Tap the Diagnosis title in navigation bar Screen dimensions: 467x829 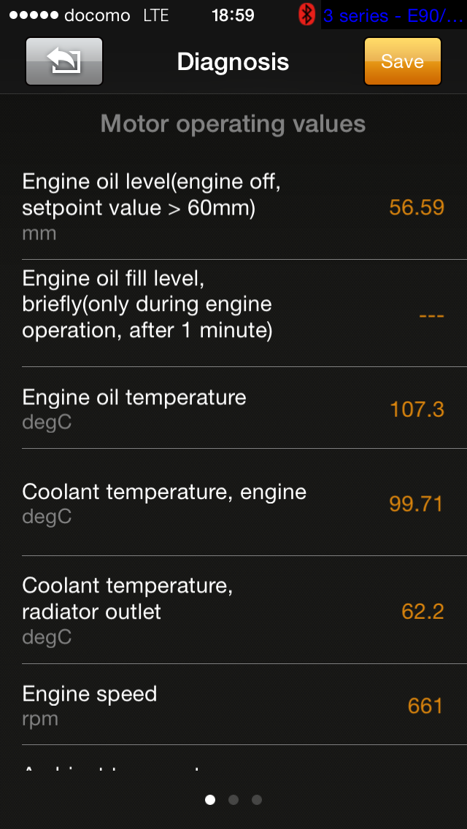pyautogui.click(x=233, y=62)
